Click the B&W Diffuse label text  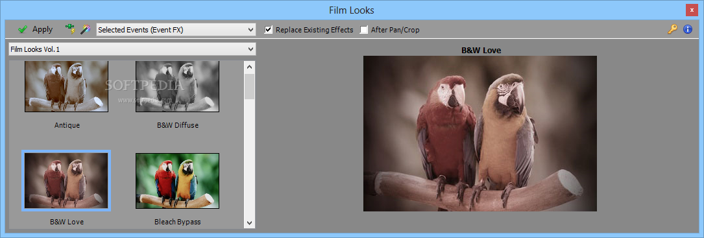click(177, 125)
